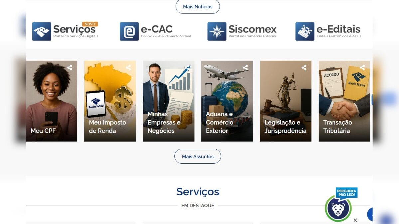The width and height of the screenshot is (399, 224).
Task: Open the Meu CPF card
Action: click(x=52, y=101)
